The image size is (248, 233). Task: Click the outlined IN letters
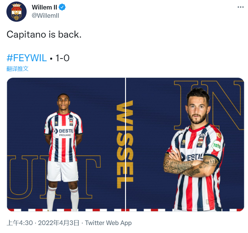[x=209, y=105]
